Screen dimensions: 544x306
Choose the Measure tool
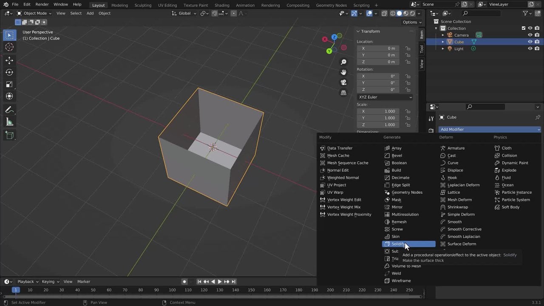pyautogui.click(x=9, y=122)
